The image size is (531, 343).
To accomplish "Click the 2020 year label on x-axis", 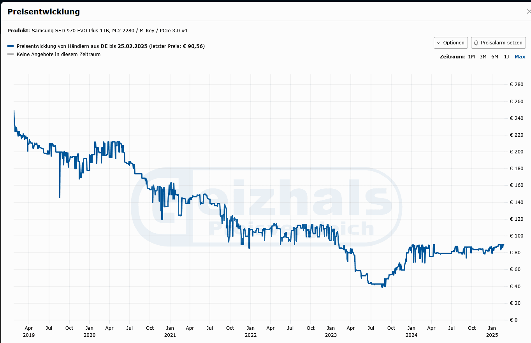I will [89, 335].
